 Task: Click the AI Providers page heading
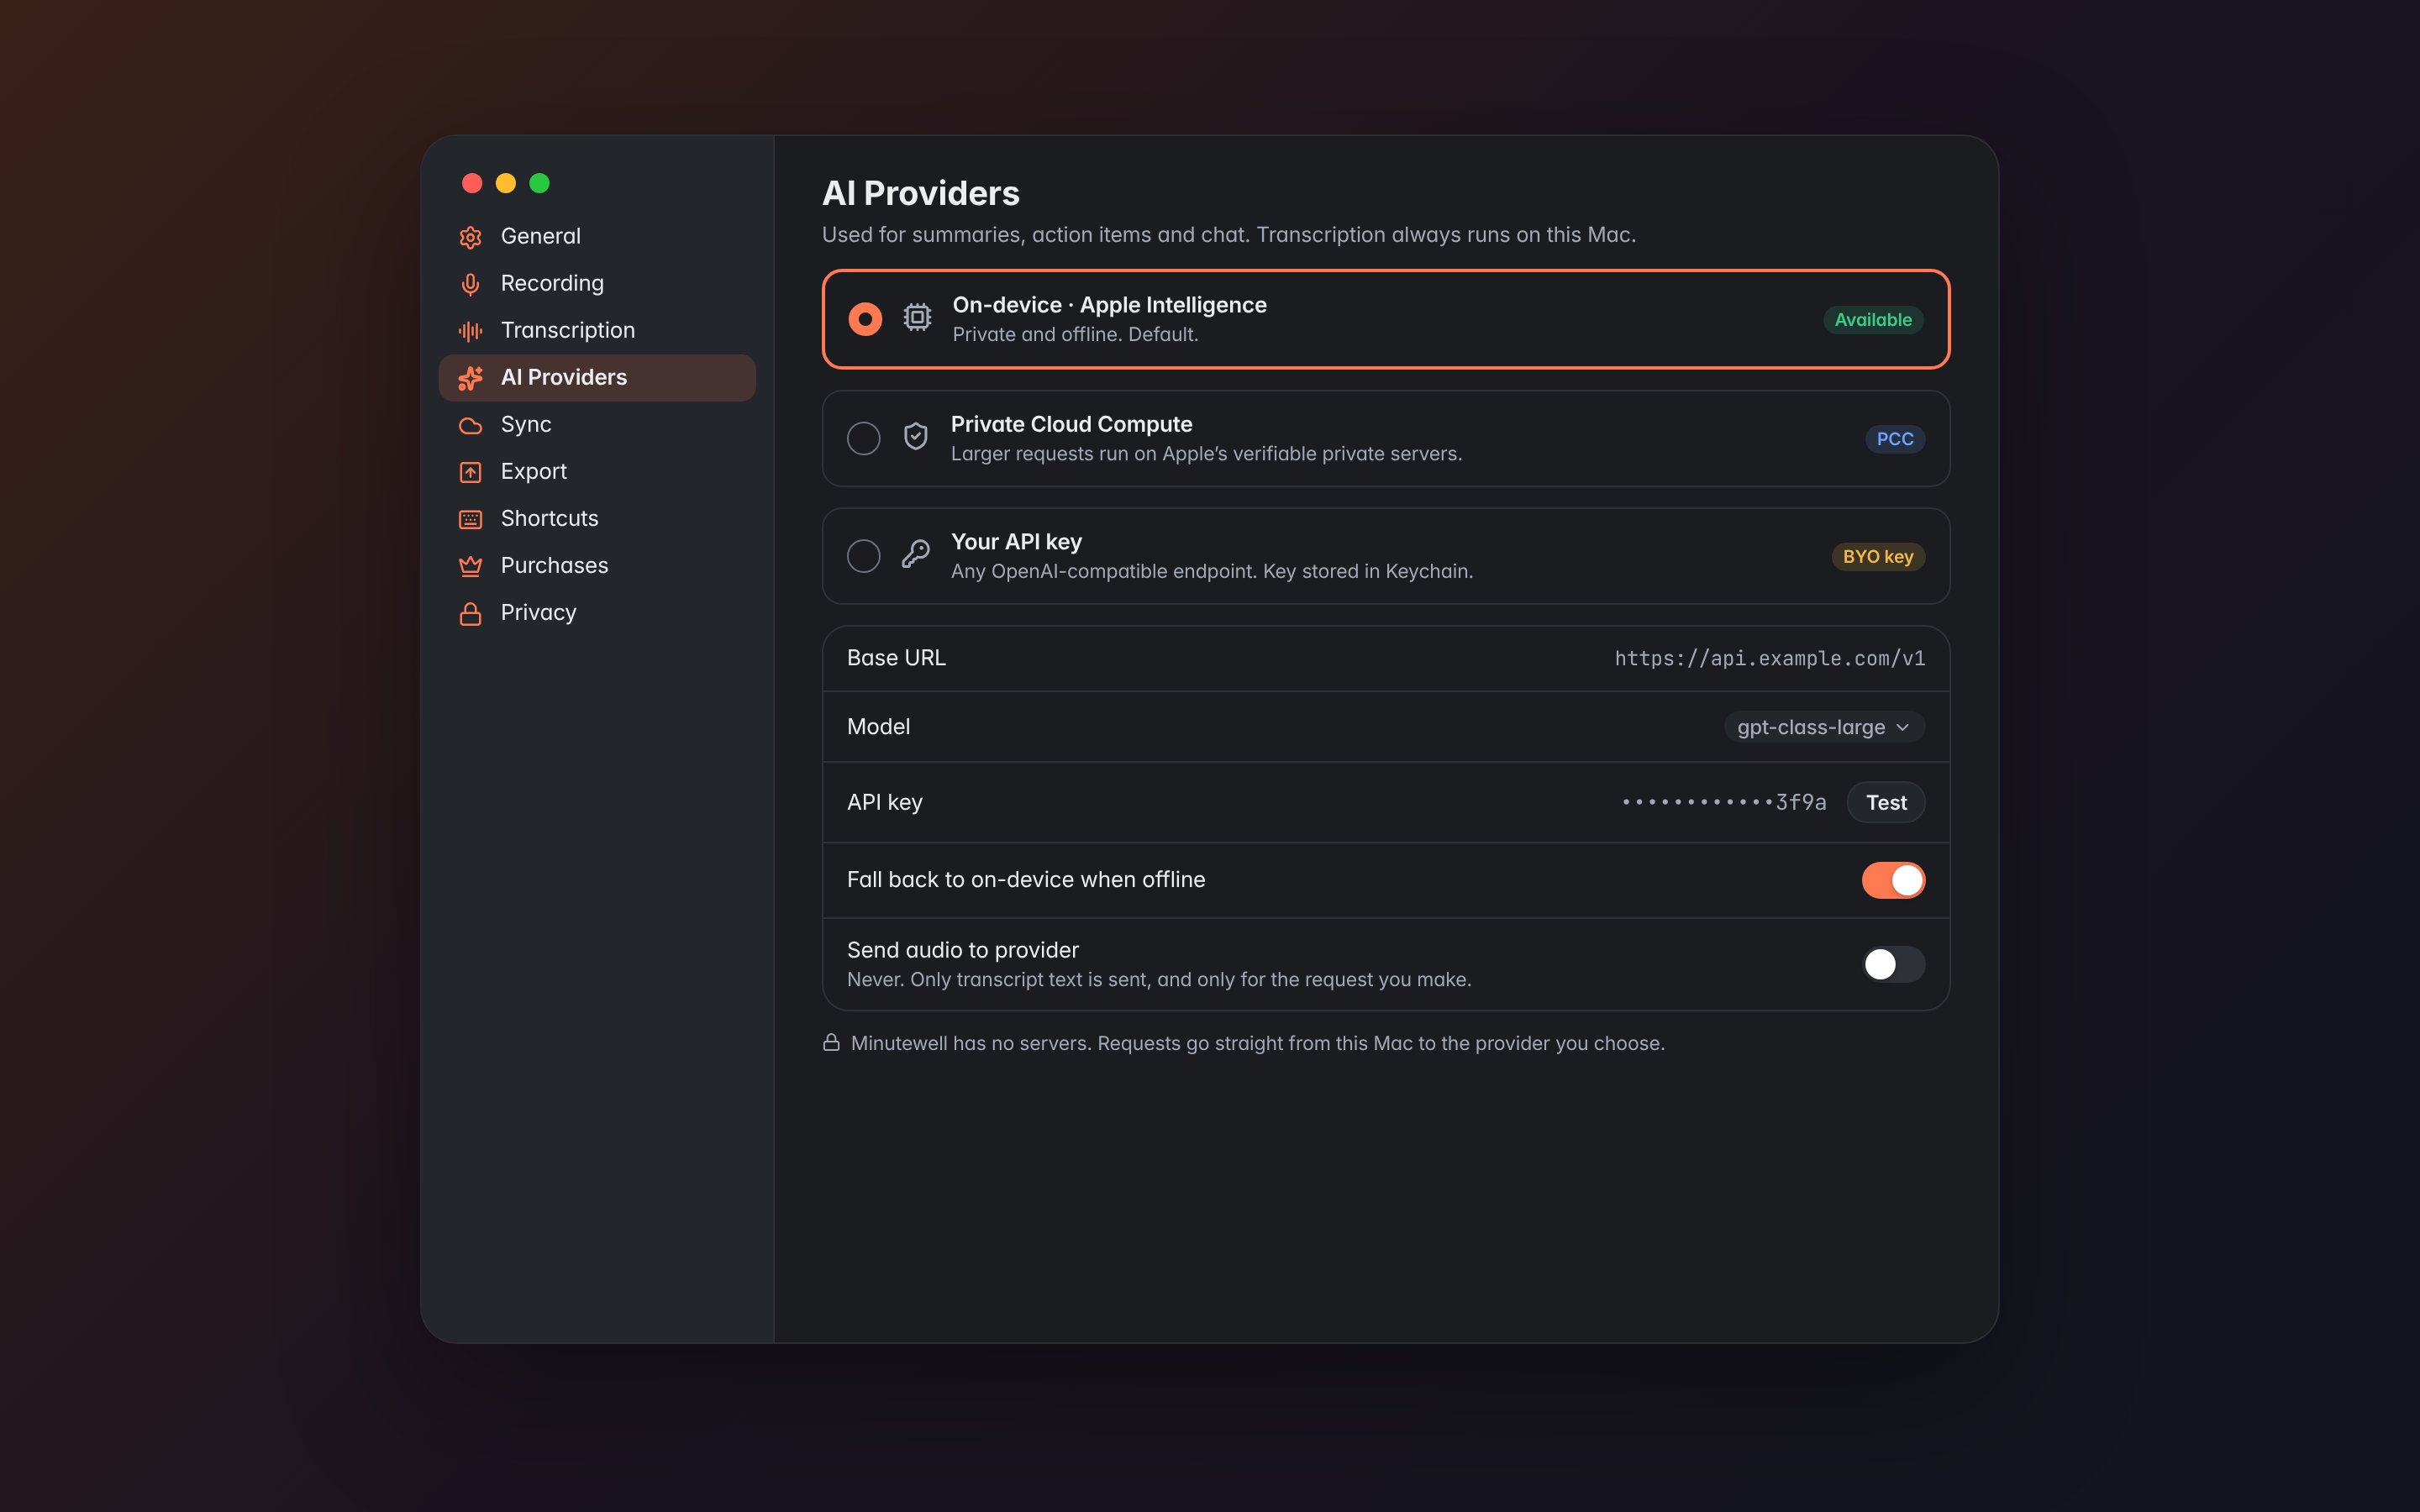point(920,193)
